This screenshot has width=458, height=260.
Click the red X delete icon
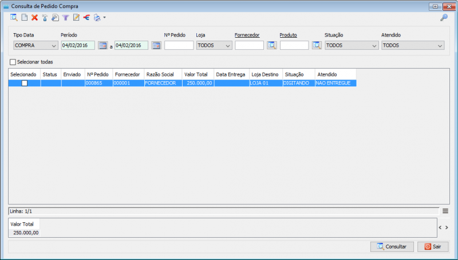point(35,18)
